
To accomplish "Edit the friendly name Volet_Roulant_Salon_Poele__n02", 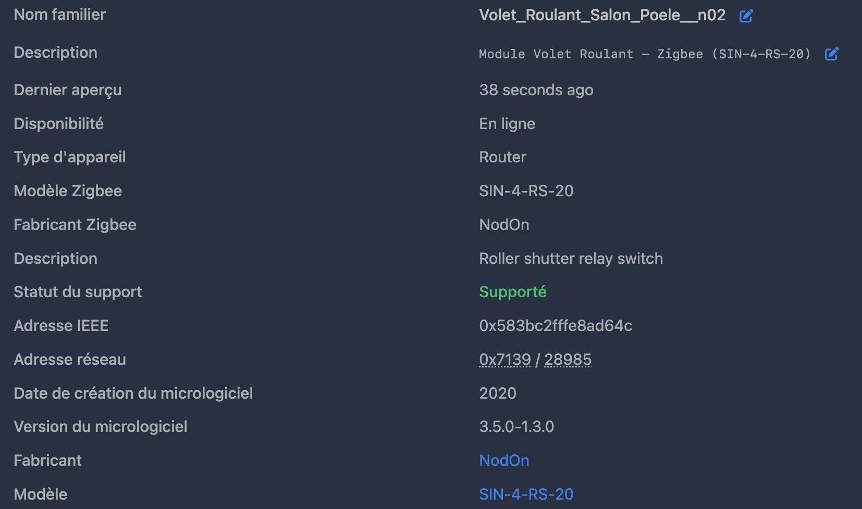I will click(746, 16).
